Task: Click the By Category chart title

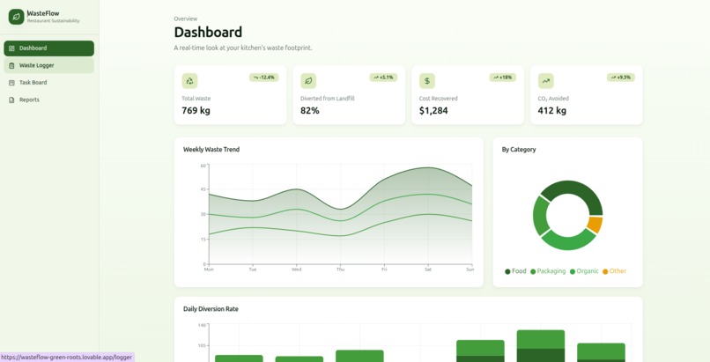Action: pyautogui.click(x=519, y=150)
